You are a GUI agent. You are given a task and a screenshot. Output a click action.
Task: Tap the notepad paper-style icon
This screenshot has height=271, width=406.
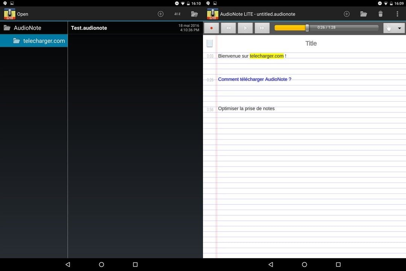tap(210, 43)
